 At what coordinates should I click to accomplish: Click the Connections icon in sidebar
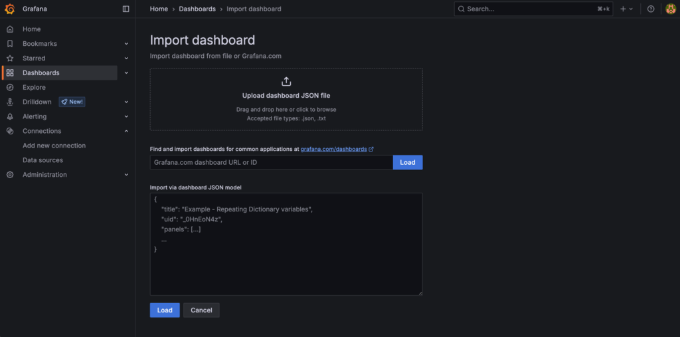click(10, 131)
